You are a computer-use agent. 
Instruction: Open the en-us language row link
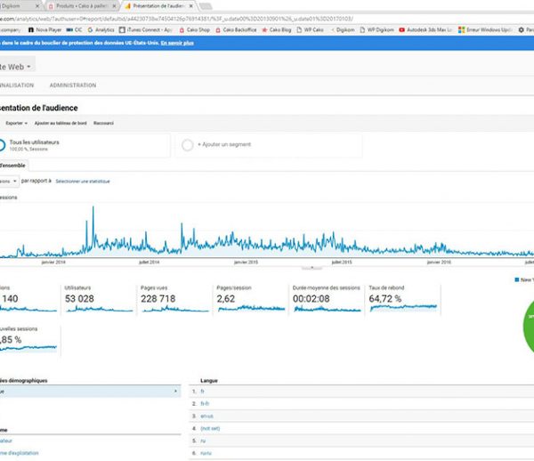(x=206, y=417)
